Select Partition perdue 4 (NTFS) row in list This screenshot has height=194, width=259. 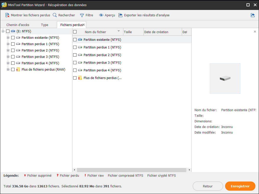coord(132,70)
